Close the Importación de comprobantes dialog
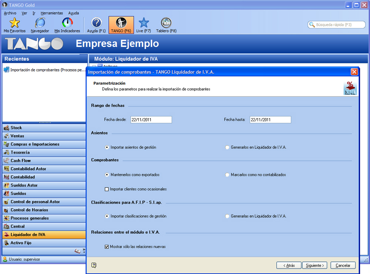The image size is (370, 274). click(x=354, y=72)
